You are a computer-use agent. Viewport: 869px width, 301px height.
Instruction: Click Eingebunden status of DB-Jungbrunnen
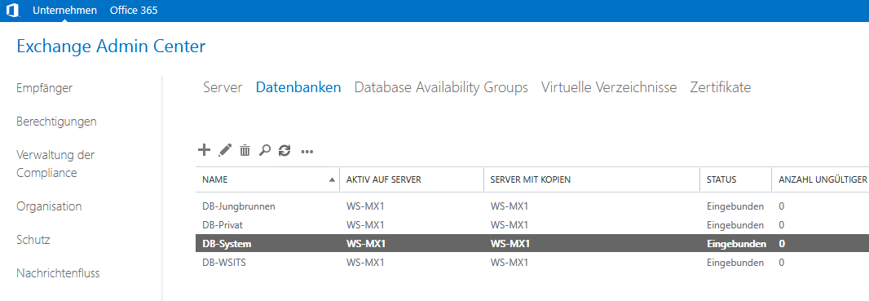735,206
